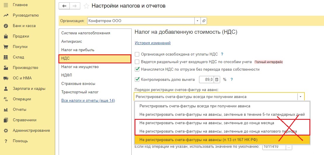
Task: Open the Главное section
Action: (x=20, y=5)
